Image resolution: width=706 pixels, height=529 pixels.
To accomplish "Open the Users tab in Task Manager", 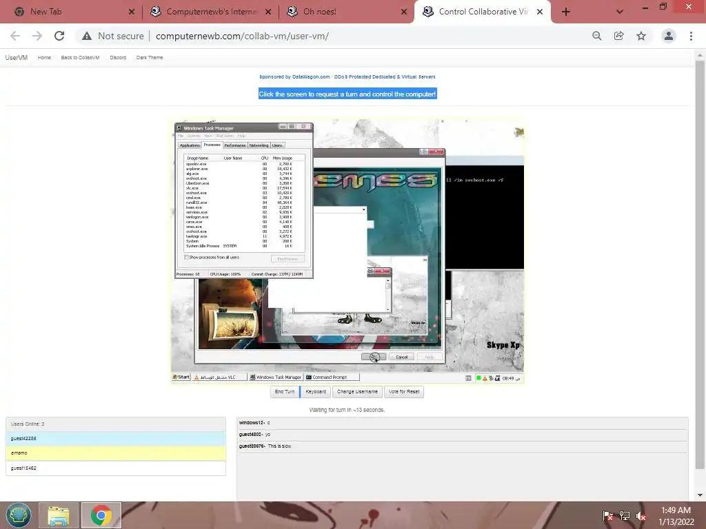I will pyautogui.click(x=277, y=145).
